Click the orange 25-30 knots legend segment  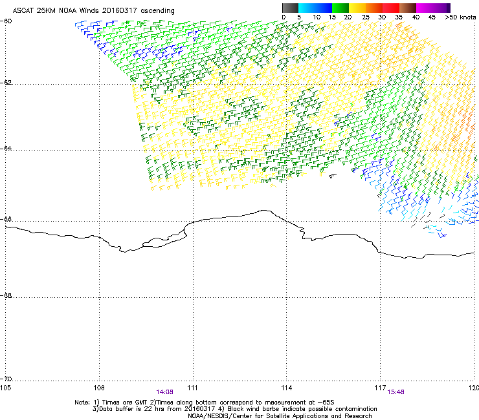[374, 8]
